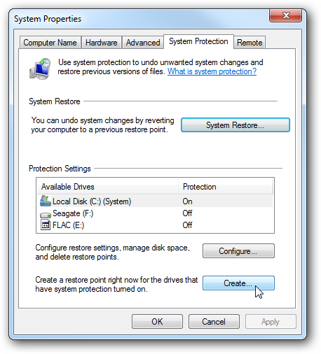Switch to the Computer Name tab
The image size is (321, 354).
pyautogui.click(x=50, y=43)
